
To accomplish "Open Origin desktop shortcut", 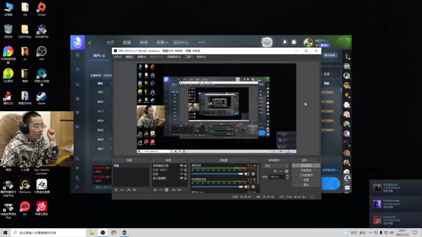I will 42,8.
